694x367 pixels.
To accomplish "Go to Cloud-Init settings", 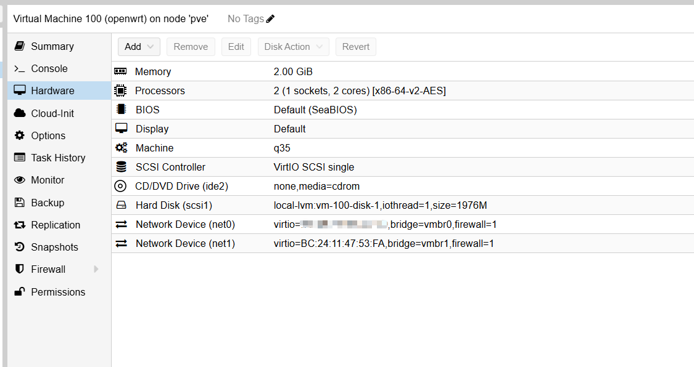I will click(x=52, y=113).
